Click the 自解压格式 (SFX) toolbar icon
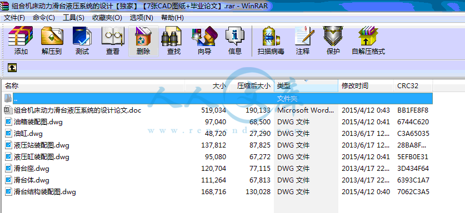This screenshot has width=465, height=213. (368, 36)
